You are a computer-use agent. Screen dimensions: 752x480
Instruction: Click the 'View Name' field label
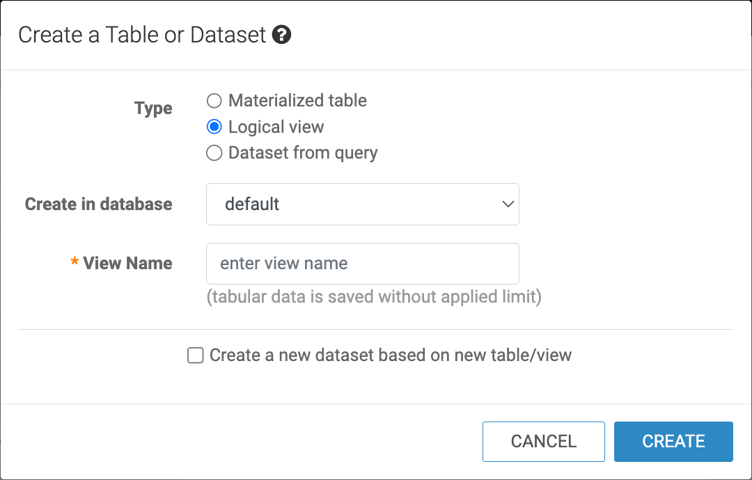click(x=127, y=264)
